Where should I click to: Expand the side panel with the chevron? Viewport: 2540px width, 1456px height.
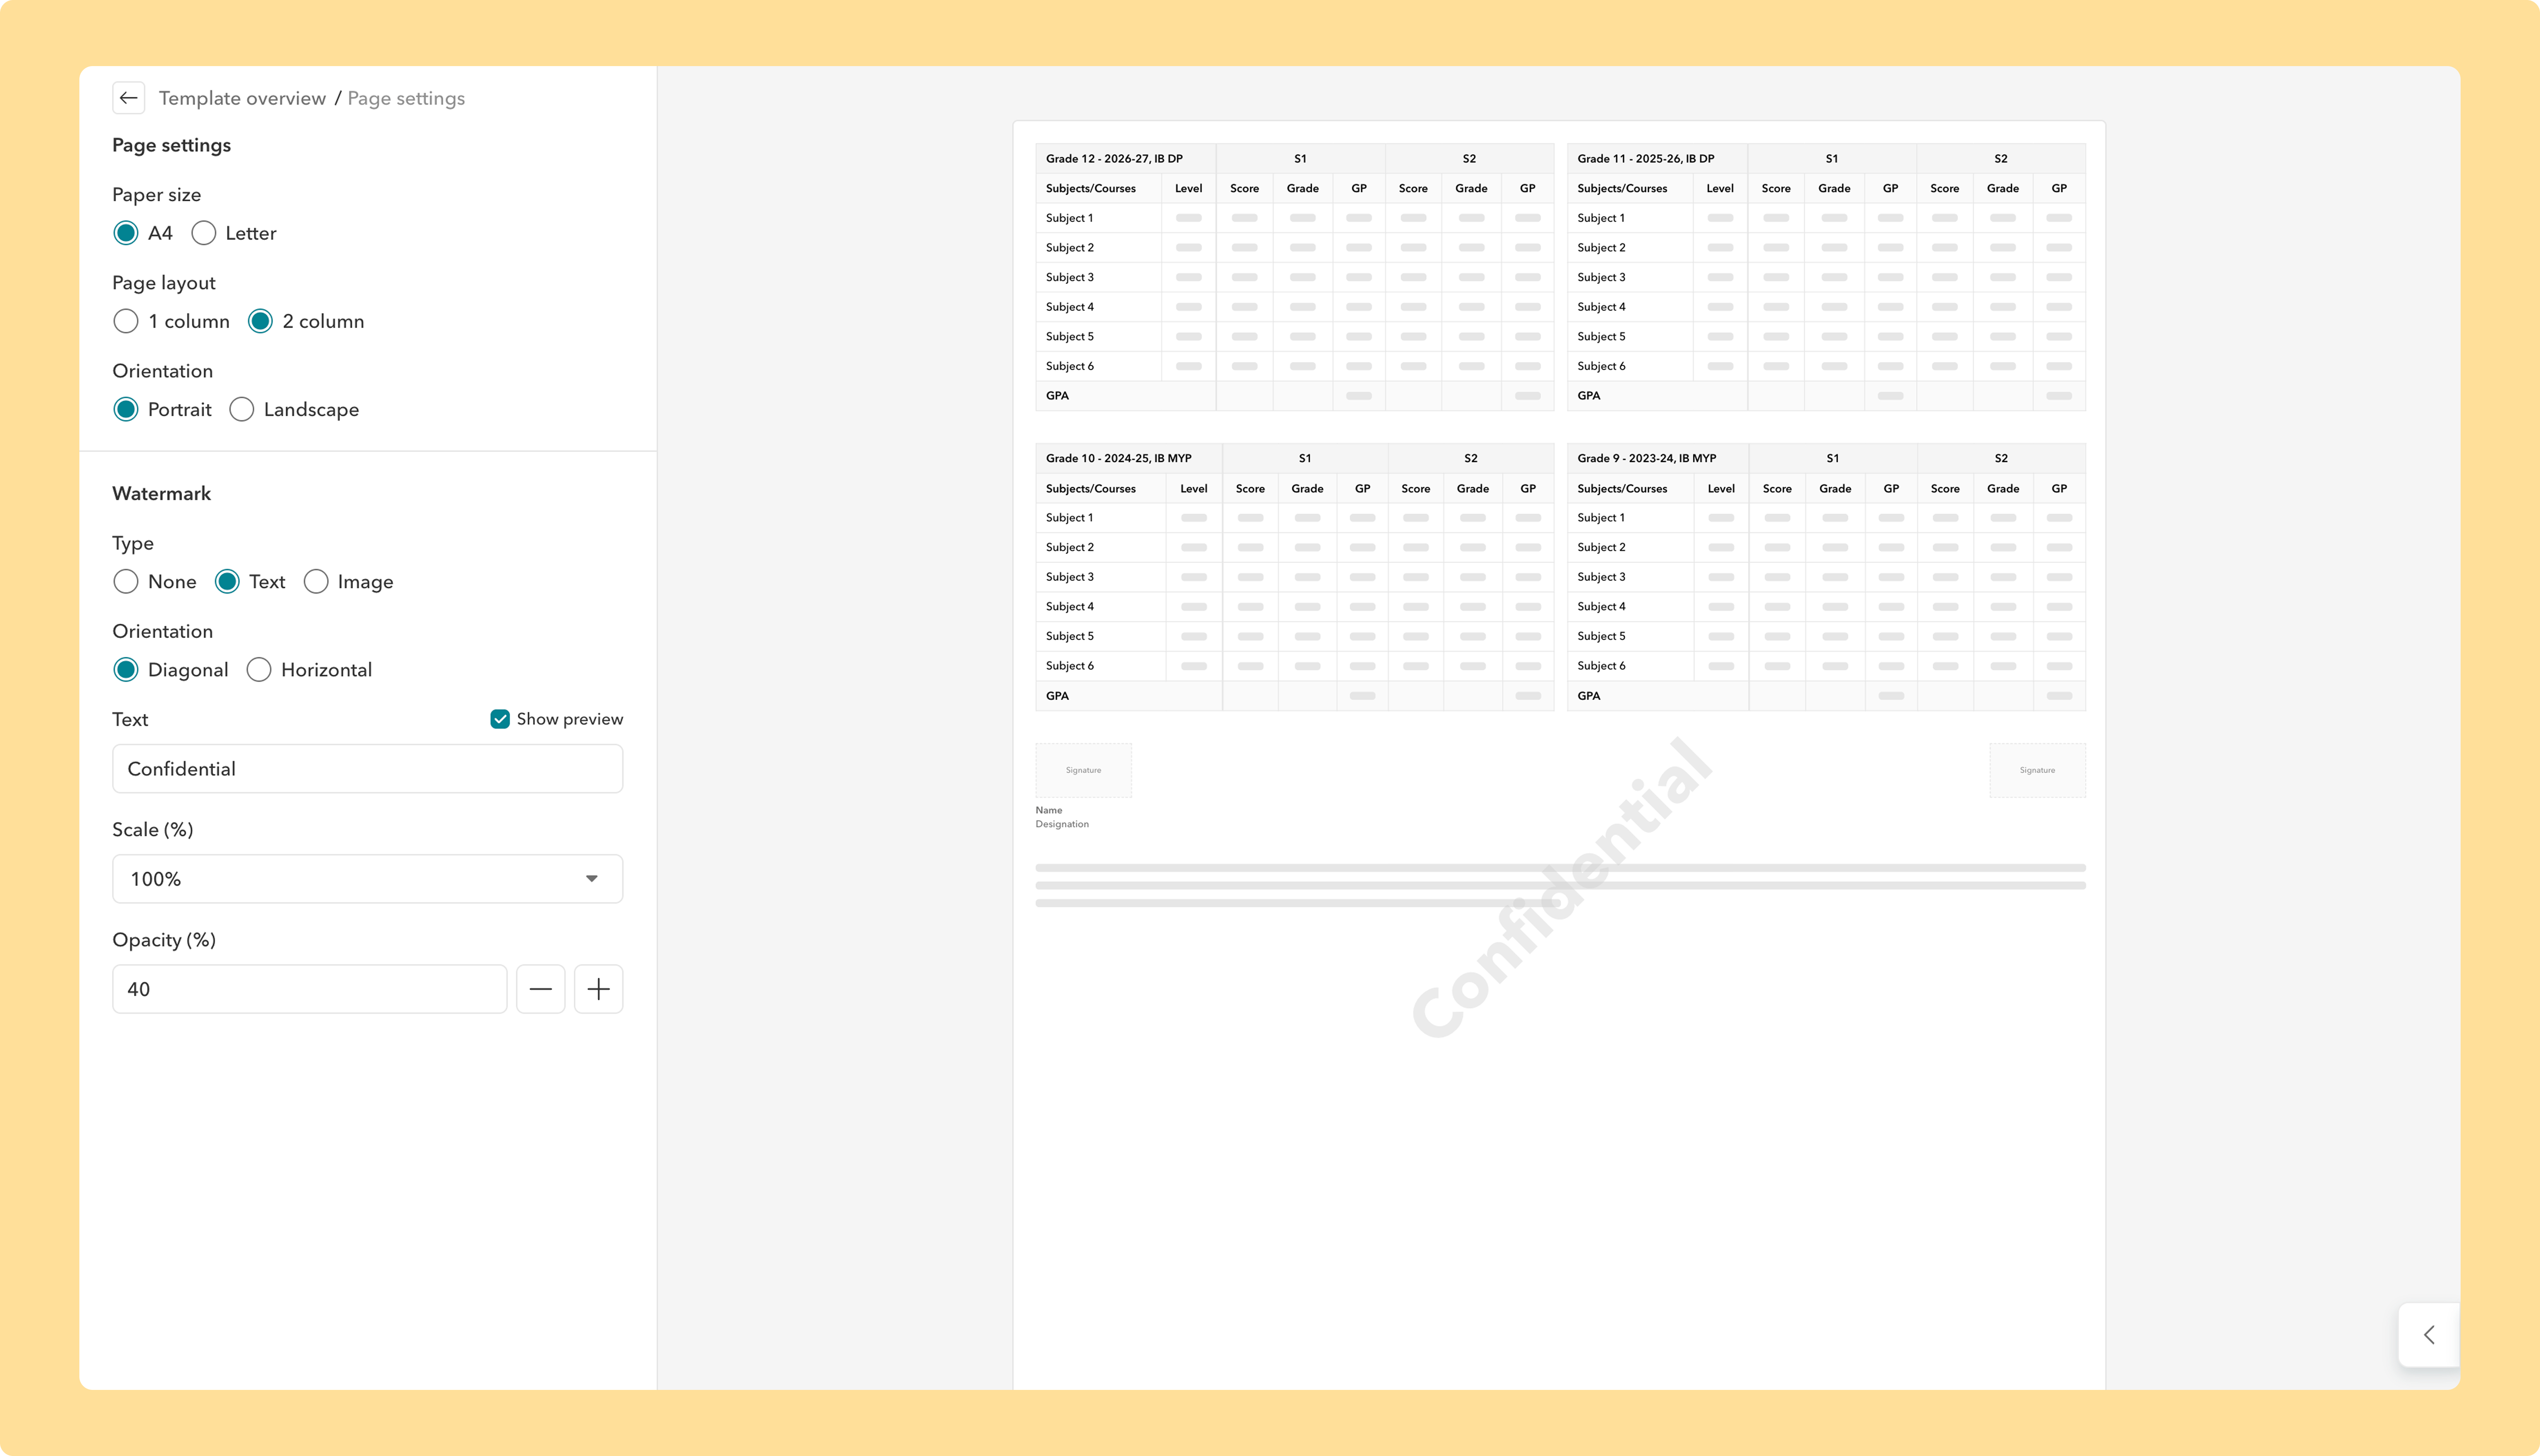pos(2429,1334)
